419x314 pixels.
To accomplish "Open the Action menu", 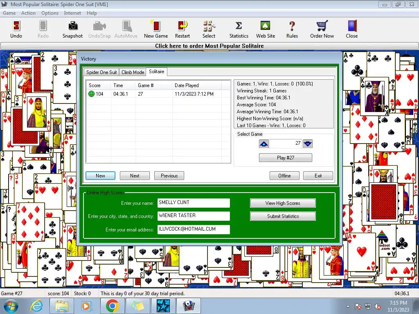I will (28, 13).
